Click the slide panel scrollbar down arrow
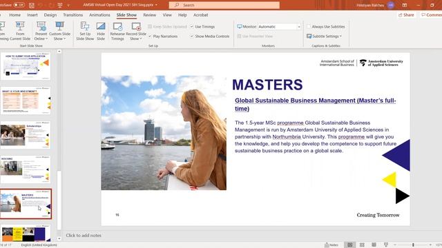The width and height of the screenshot is (442, 248). [59, 238]
